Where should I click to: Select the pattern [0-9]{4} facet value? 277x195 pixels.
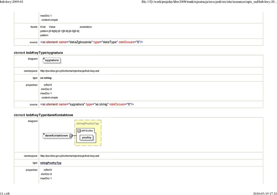tap(64, 31)
